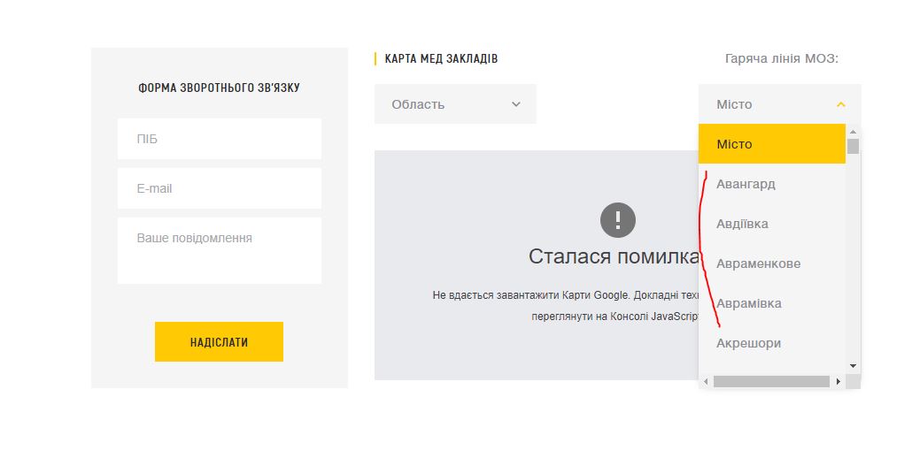Click the horizontal scrollbar left arrow
This screenshot has height=458, width=912.
706,382
